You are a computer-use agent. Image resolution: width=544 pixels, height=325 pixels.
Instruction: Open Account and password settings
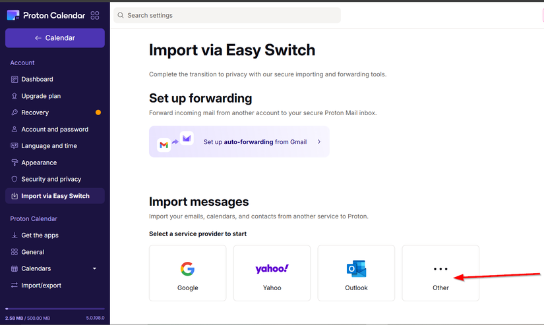pos(55,129)
